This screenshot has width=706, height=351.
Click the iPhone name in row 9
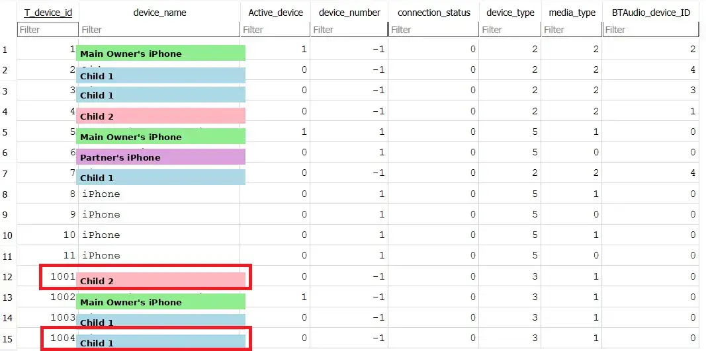coord(101,215)
